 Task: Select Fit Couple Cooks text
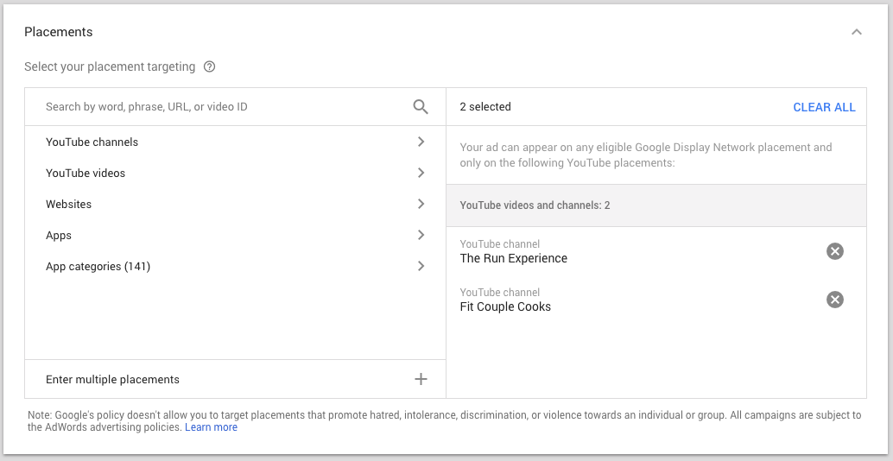click(x=506, y=306)
